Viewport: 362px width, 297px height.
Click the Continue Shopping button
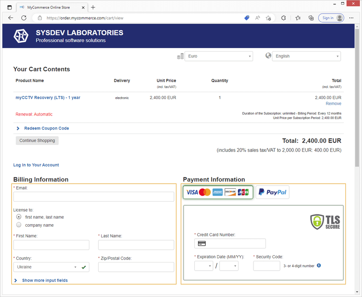click(37, 141)
